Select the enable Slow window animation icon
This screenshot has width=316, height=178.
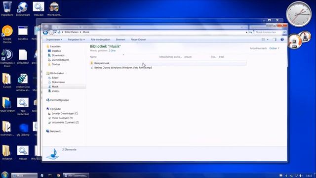click(23, 82)
